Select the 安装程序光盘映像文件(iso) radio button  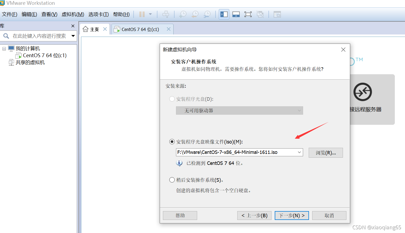coord(172,142)
